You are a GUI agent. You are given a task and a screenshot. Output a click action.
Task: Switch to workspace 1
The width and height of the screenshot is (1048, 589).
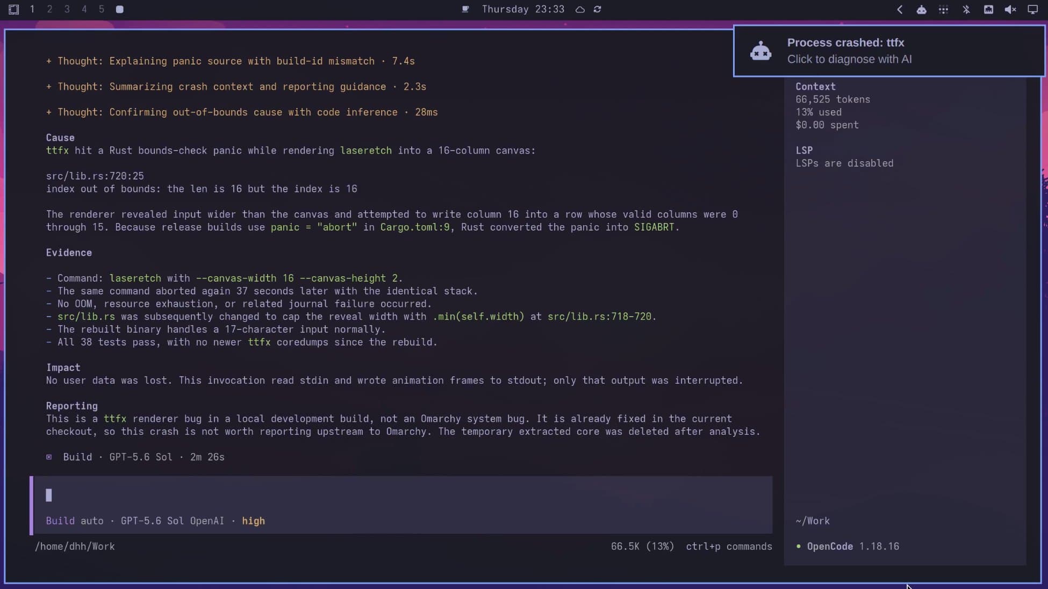[32, 9]
